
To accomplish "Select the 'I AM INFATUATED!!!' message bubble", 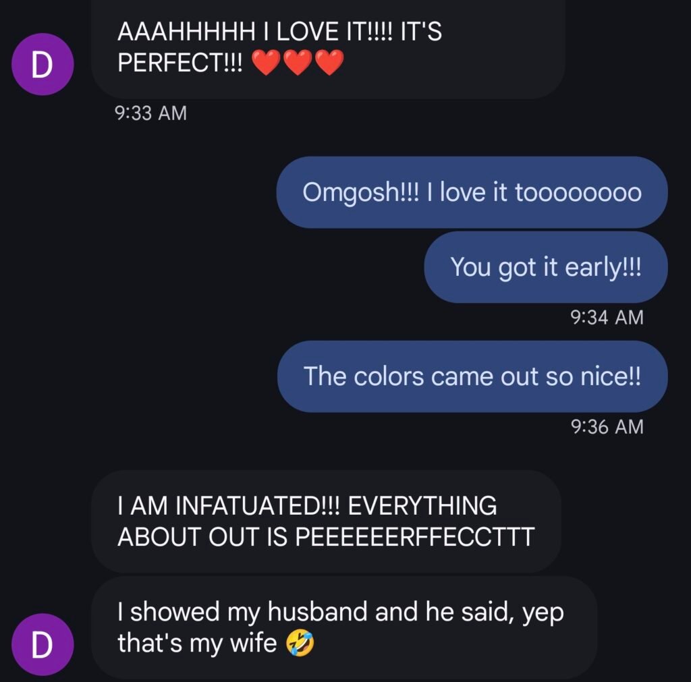I will pyautogui.click(x=326, y=521).
